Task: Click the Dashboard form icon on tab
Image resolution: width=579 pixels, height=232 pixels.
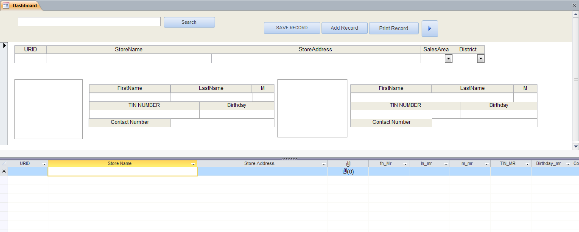Action: pos(6,6)
